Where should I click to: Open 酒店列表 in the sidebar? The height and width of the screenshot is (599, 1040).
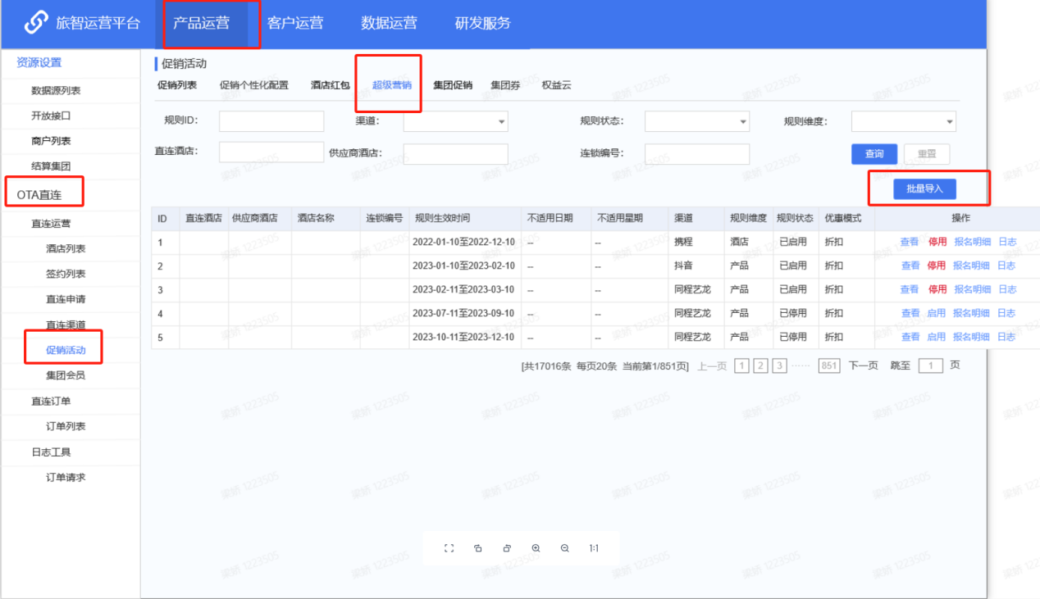pos(66,248)
